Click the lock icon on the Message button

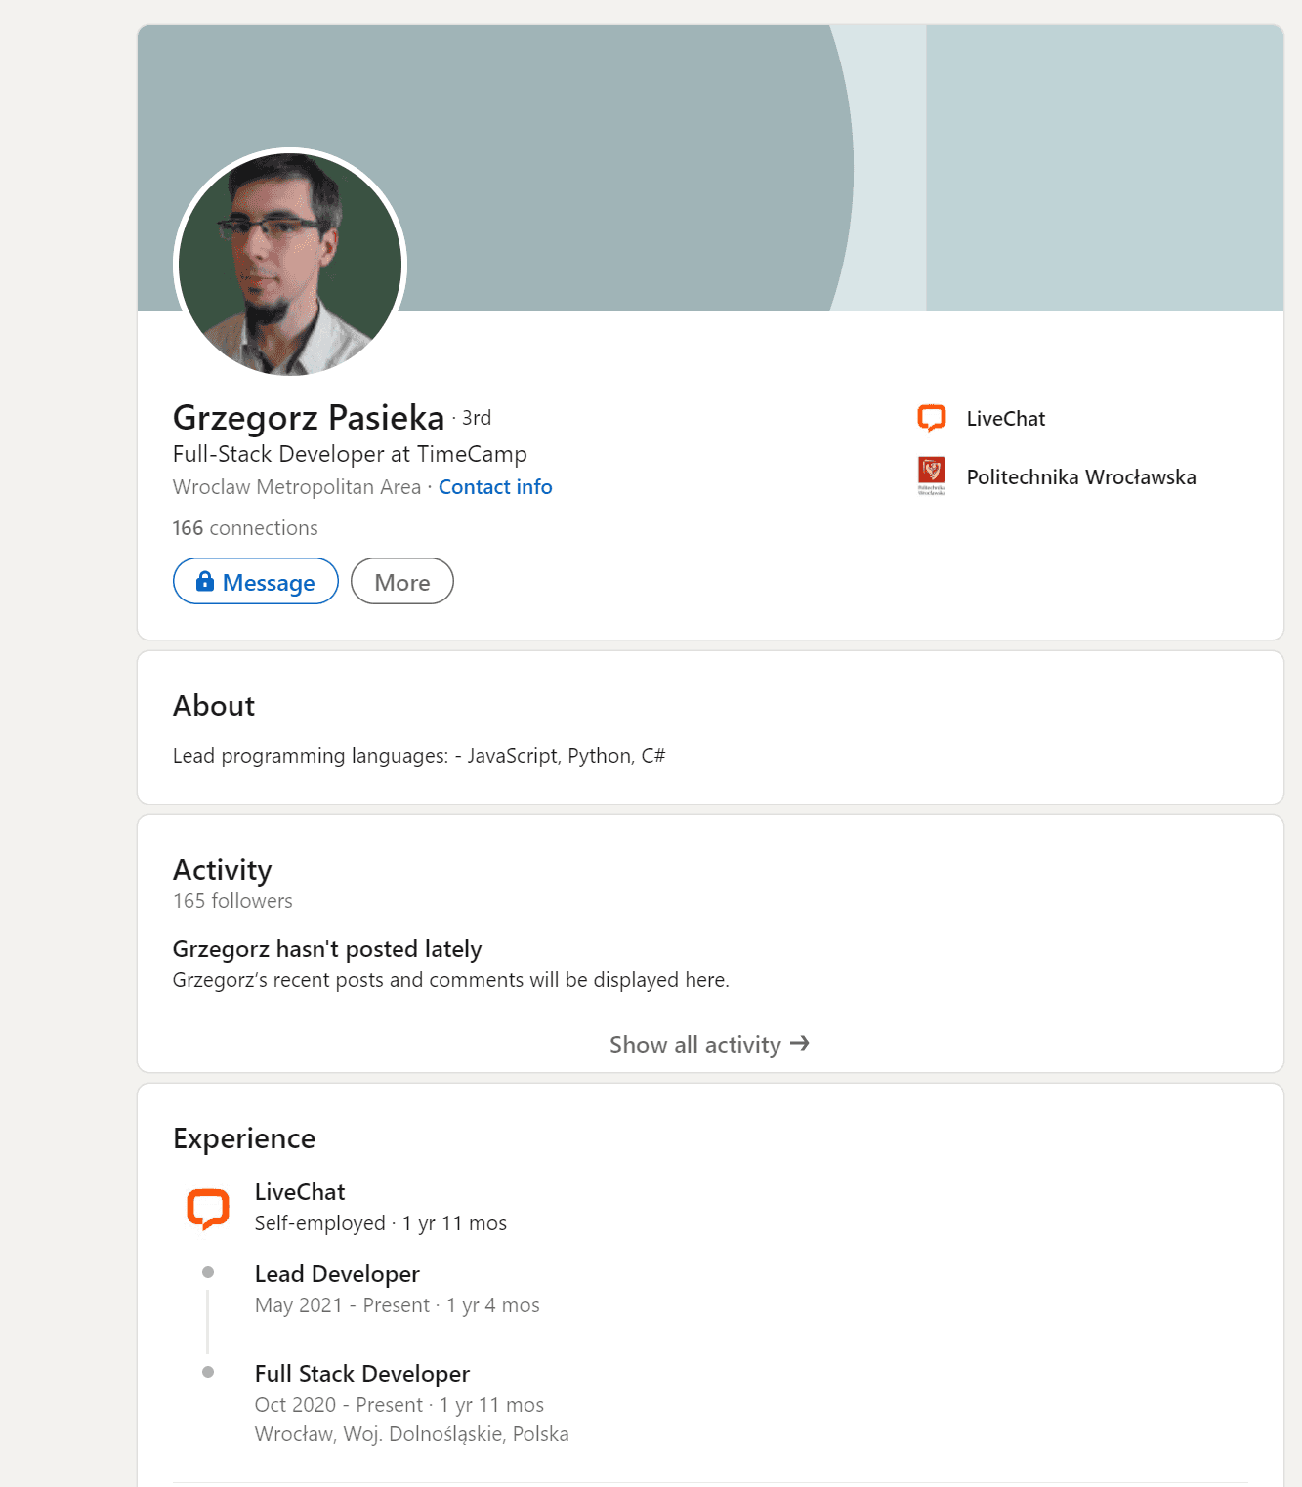[x=205, y=582]
